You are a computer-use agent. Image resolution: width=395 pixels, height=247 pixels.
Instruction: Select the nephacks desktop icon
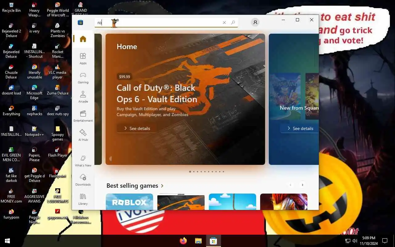[x=35, y=111]
